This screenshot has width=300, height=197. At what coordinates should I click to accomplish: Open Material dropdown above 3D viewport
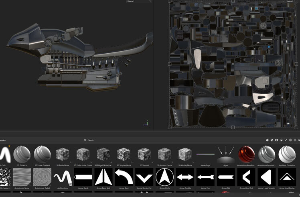pos(139,2)
